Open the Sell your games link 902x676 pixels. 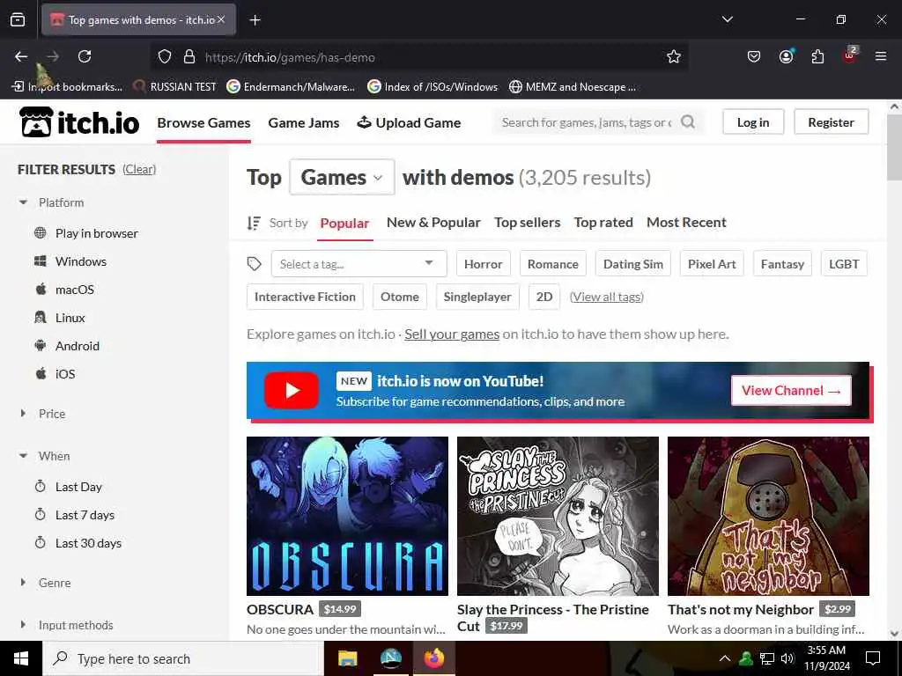pos(452,334)
